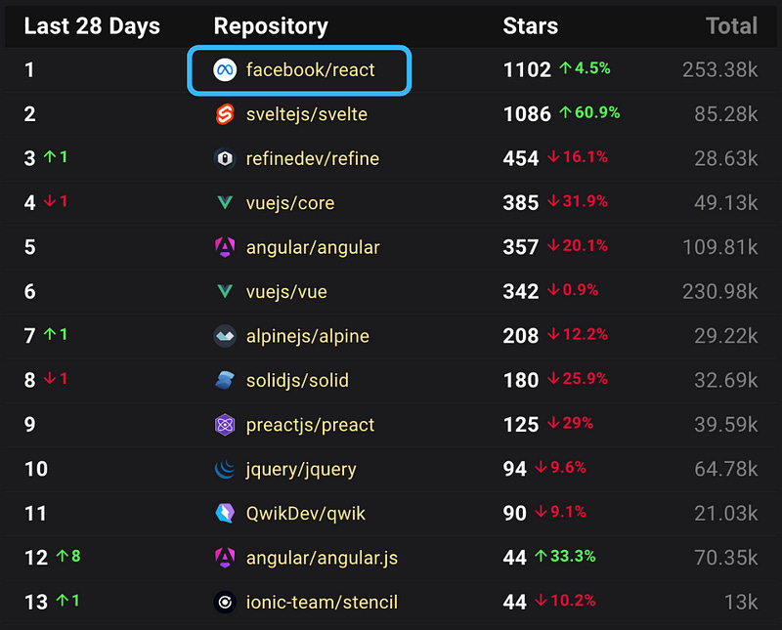Click the Repository column header
This screenshot has height=630, width=782.
[x=271, y=26]
